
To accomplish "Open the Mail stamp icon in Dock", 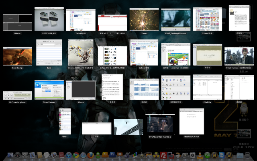I will pyautogui.click(x=32, y=155).
